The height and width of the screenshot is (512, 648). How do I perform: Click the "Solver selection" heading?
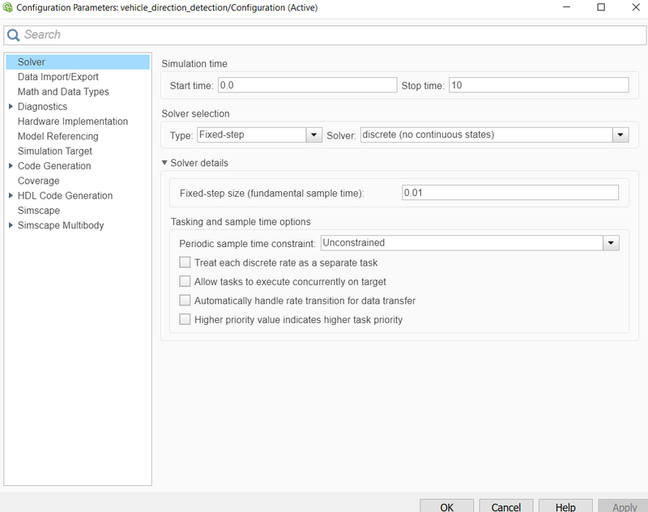coord(195,113)
